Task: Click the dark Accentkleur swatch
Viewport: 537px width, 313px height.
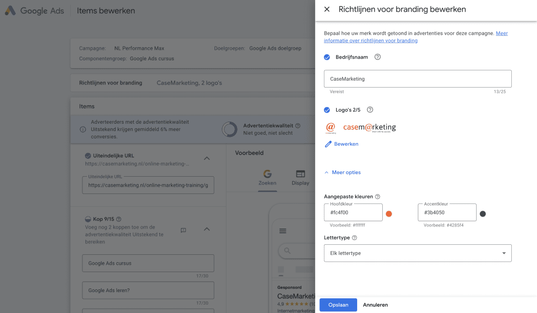Action: tap(482, 214)
